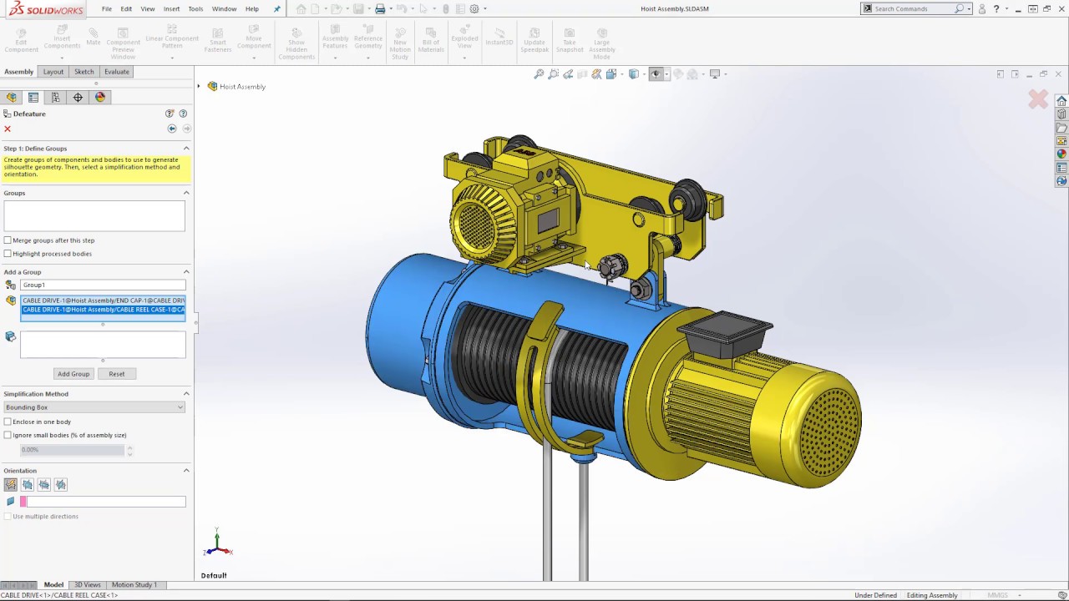Image resolution: width=1069 pixels, height=601 pixels.
Task: Click the user login icon near search
Action: [982, 9]
